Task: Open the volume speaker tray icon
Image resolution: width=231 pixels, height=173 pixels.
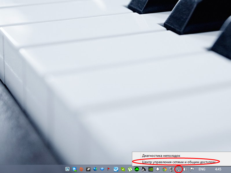Action: click(x=185, y=169)
